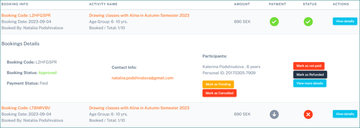Set booking to Mark as Pending
360x128 pixels.
[218, 84]
